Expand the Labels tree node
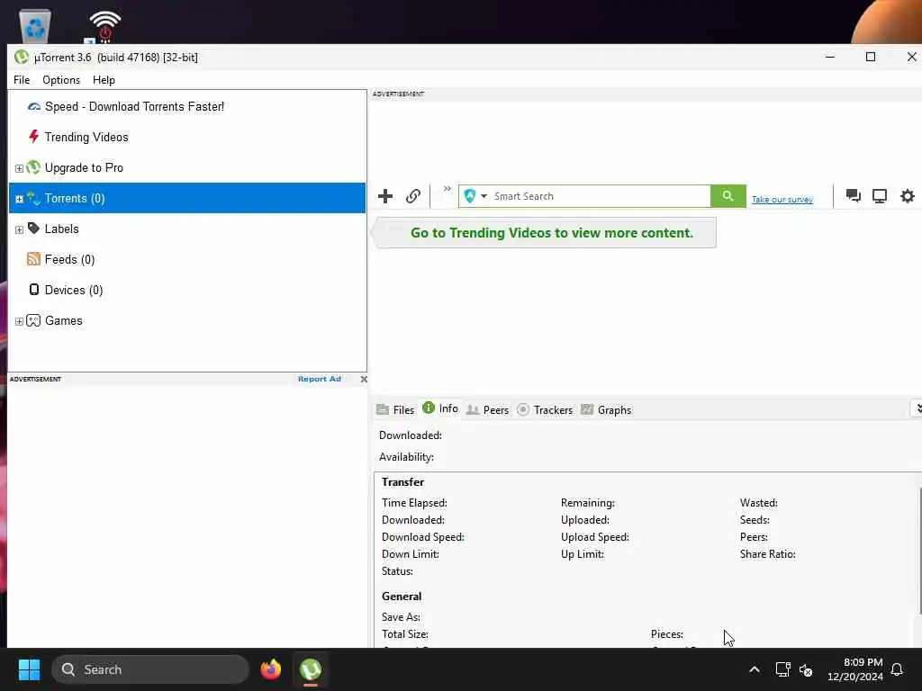 pyautogui.click(x=19, y=229)
